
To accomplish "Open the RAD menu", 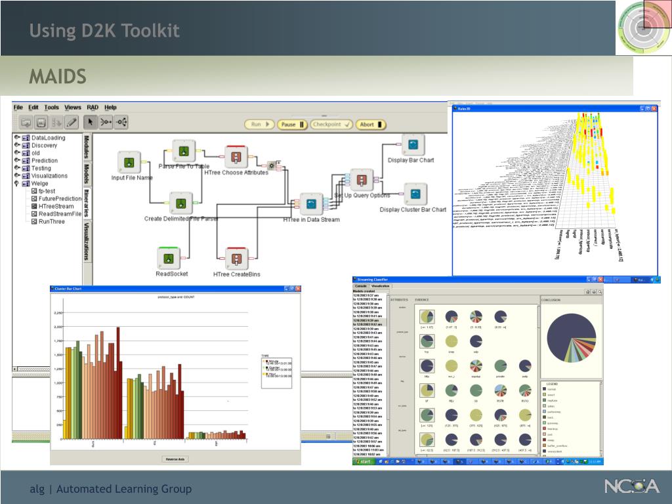I will (x=93, y=107).
